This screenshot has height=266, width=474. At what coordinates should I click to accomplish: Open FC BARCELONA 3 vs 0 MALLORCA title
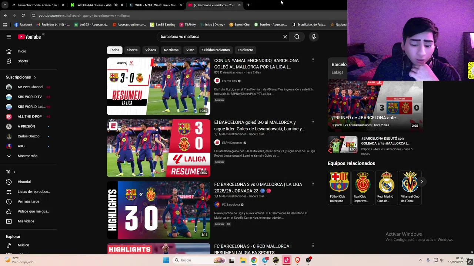click(258, 188)
